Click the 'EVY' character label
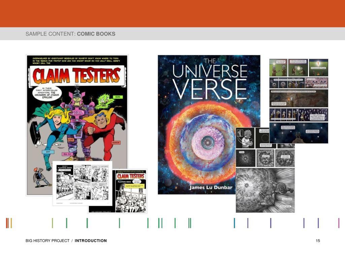 coord(48,152)
